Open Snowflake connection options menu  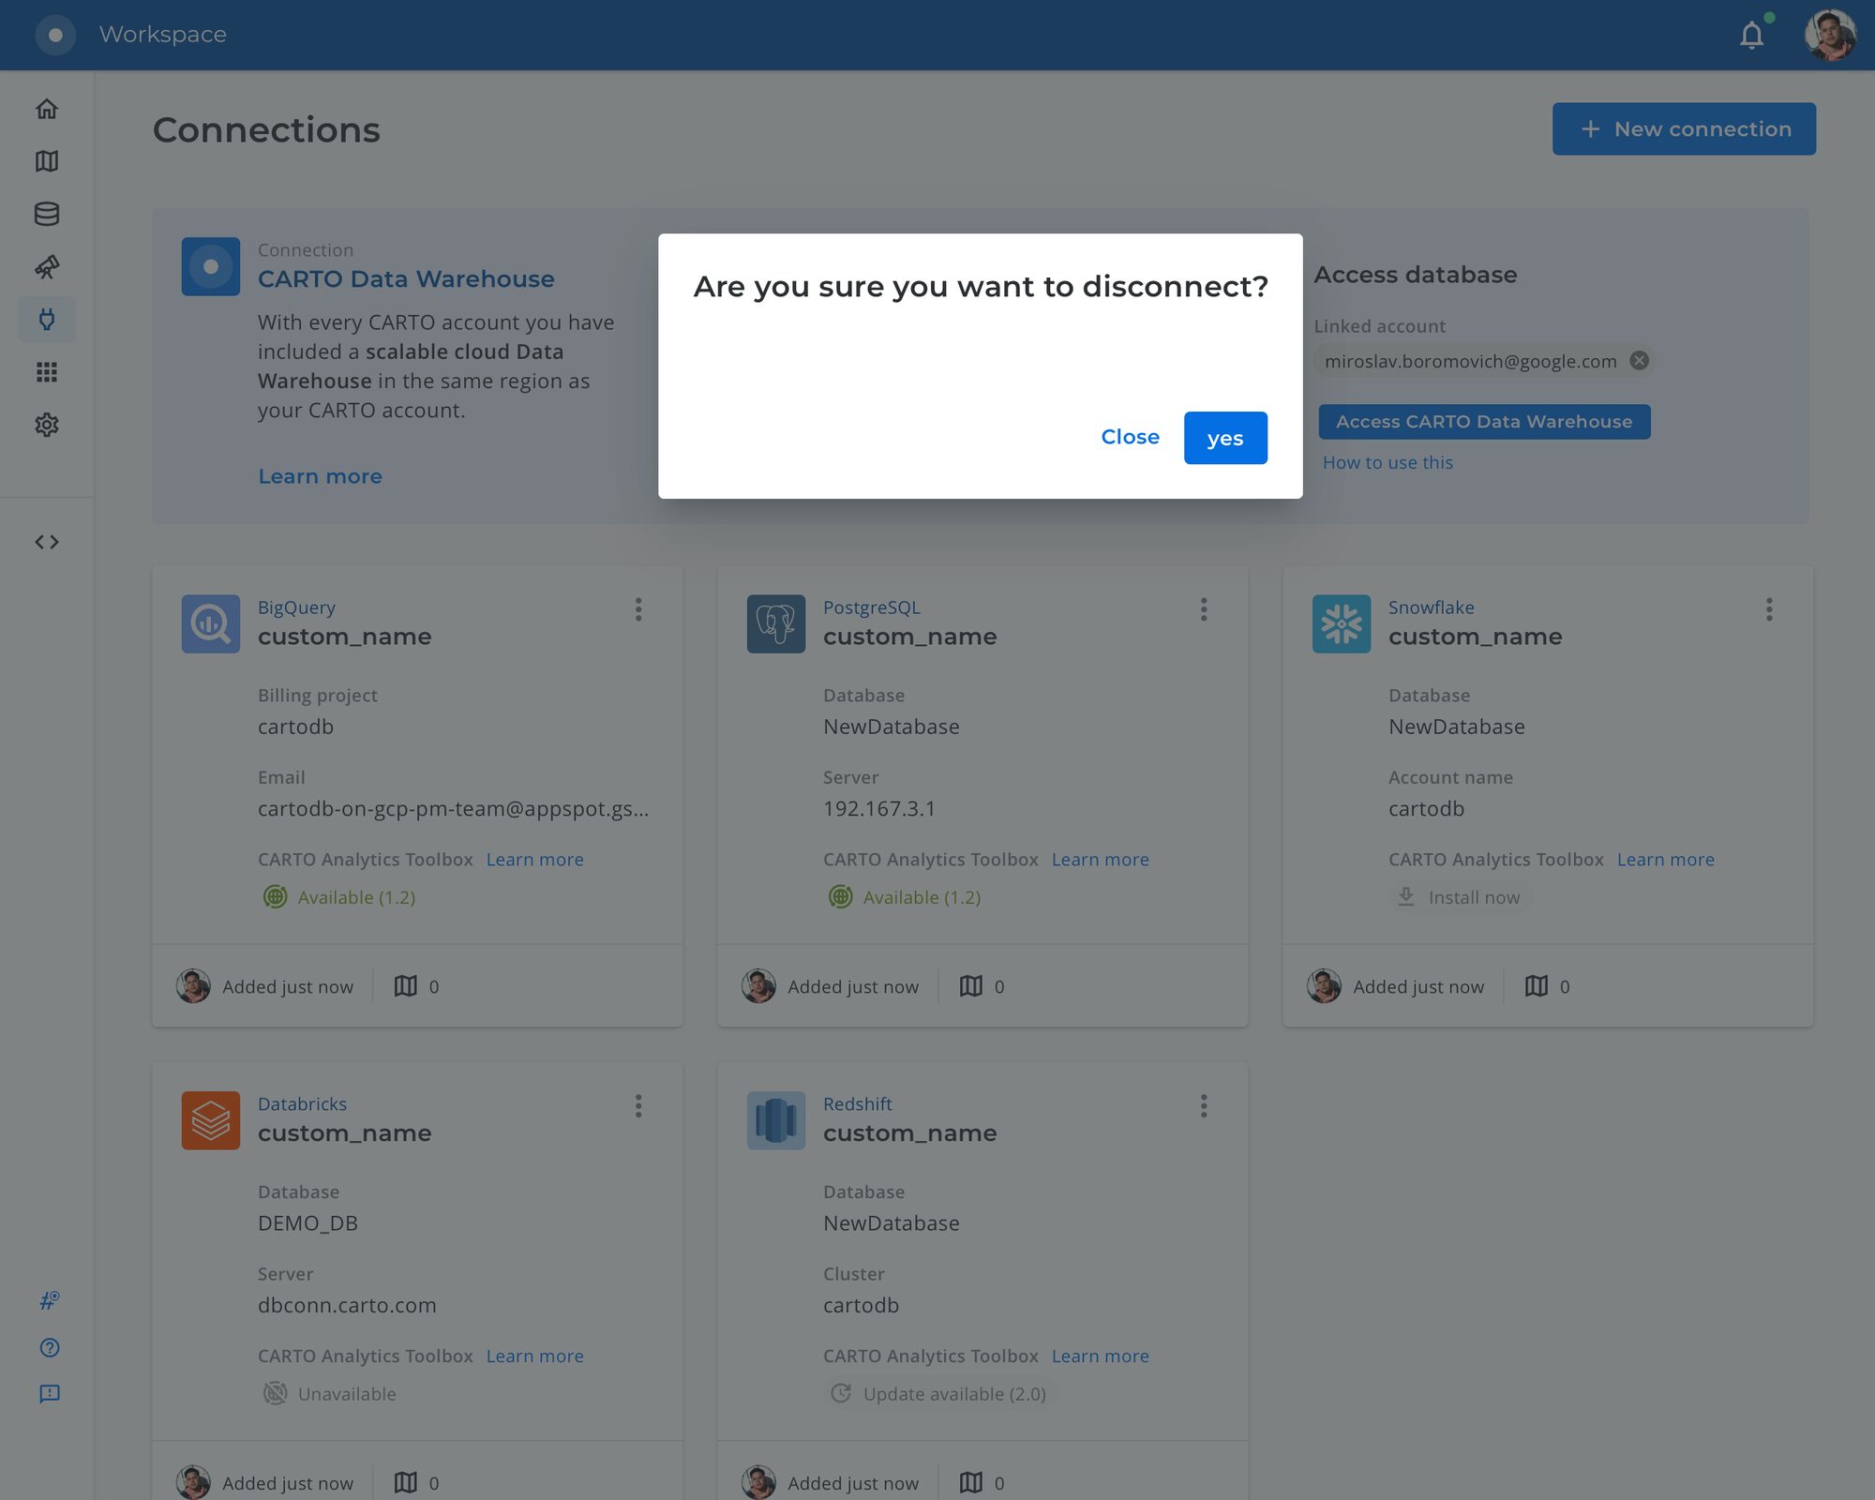1769,609
